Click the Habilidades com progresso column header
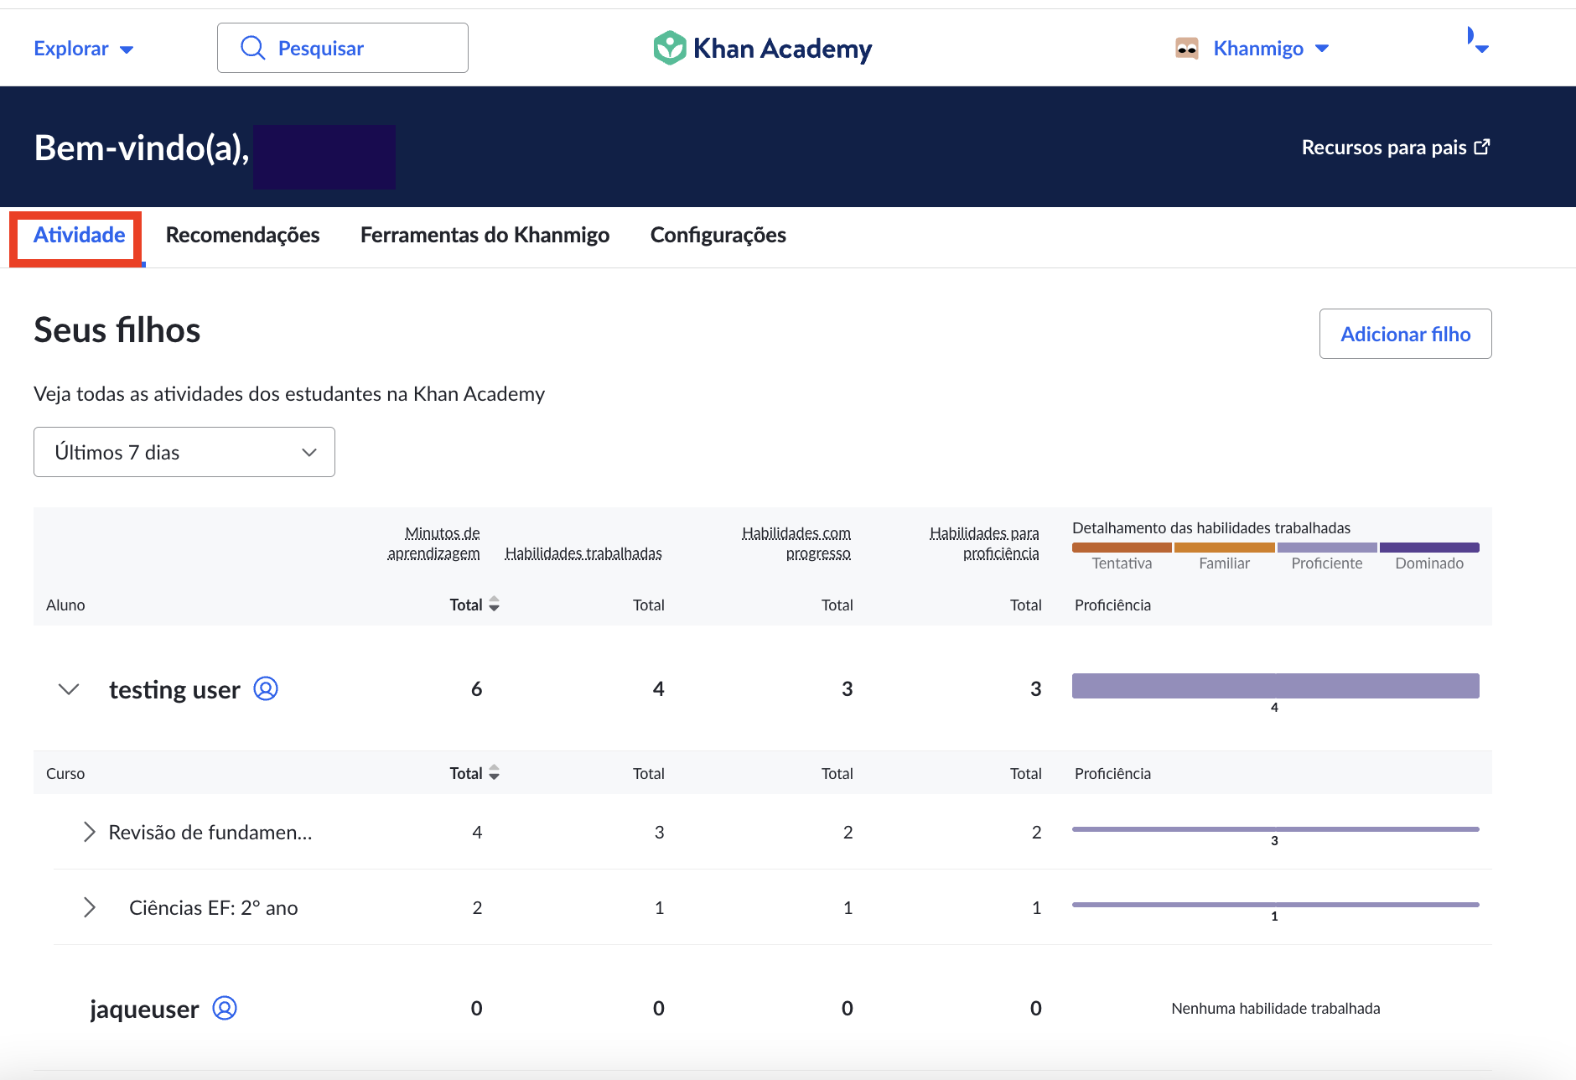1576x1080 pixels. point(796,543)
